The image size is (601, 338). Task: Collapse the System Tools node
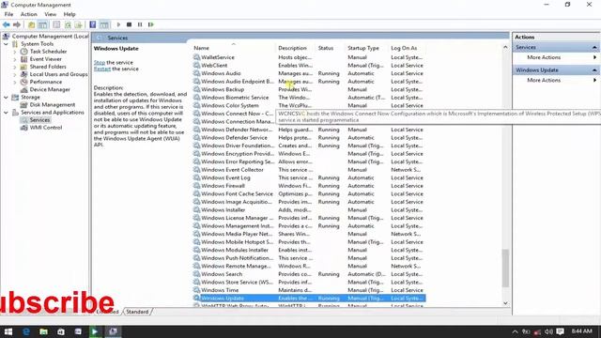(x=6, y=44)
